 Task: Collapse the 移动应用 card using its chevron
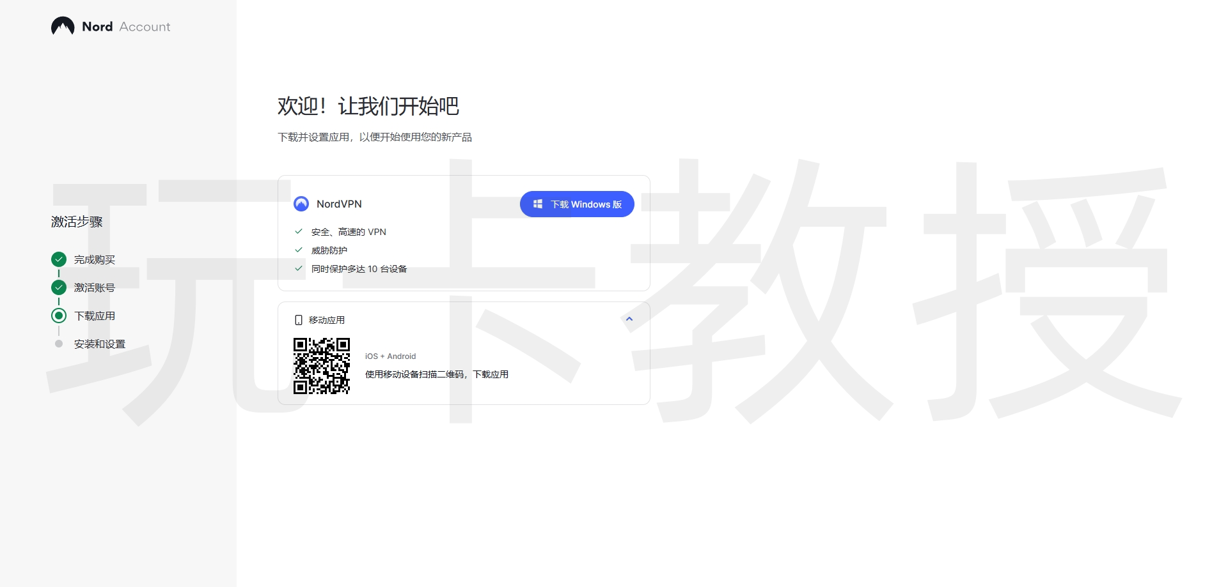[629, 319]
